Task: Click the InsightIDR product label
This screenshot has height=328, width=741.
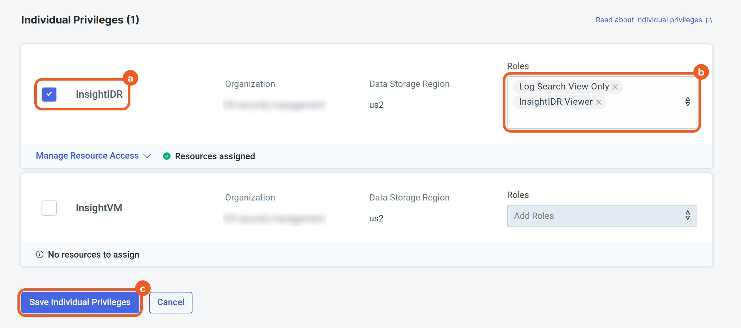Action: pyautogui.click(x=99, y=94)
